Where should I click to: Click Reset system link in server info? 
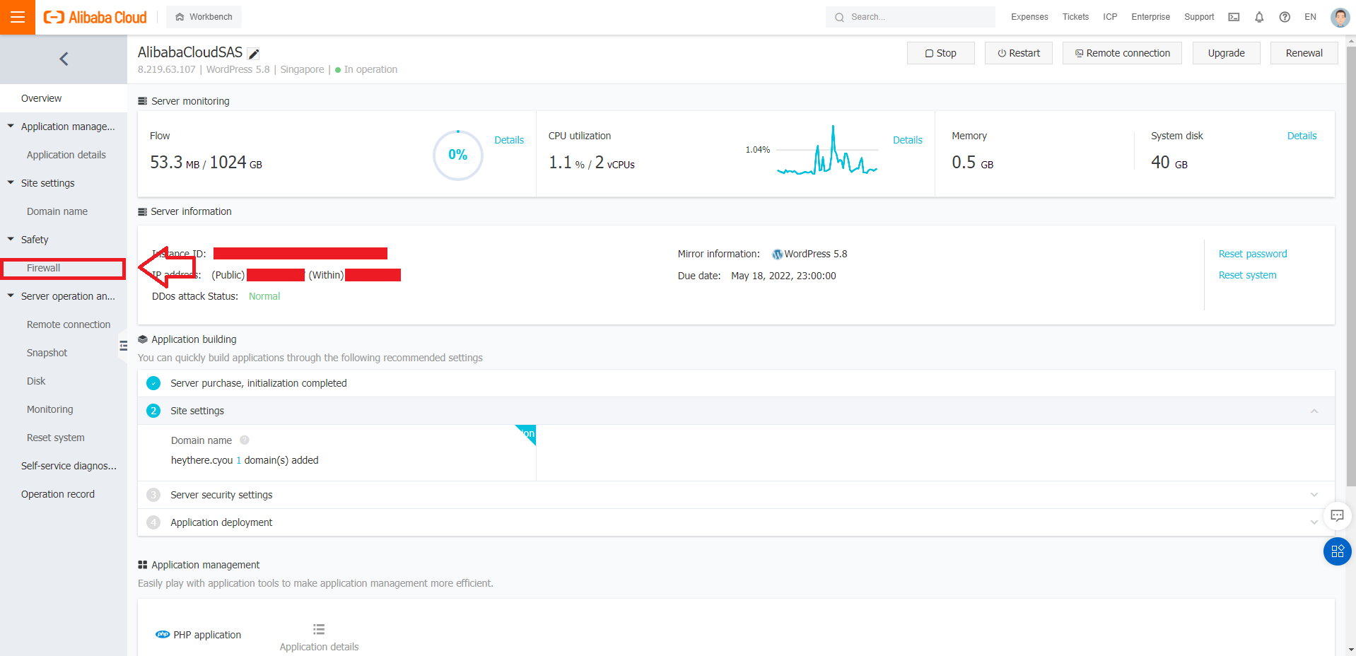1248,275
